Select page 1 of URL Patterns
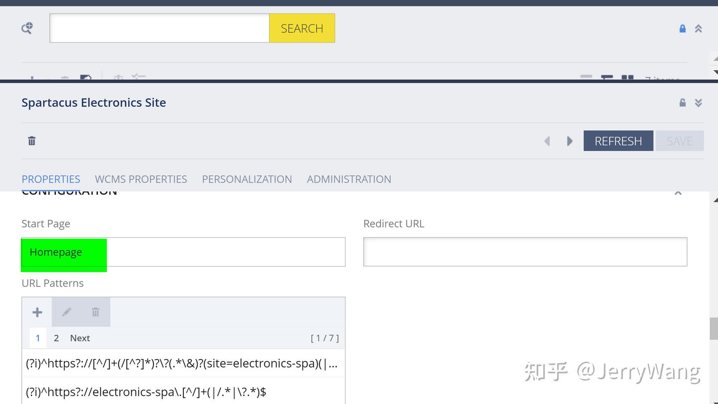Image resolution: width=718 pixels, height=404 pixels. 38,338
